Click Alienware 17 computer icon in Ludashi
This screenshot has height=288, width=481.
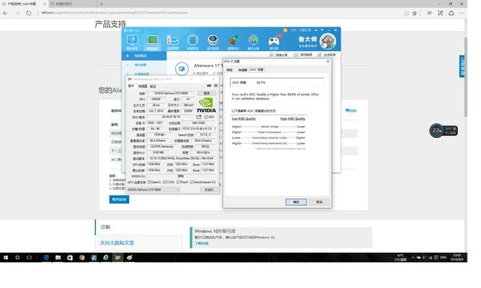click(182, 68)
